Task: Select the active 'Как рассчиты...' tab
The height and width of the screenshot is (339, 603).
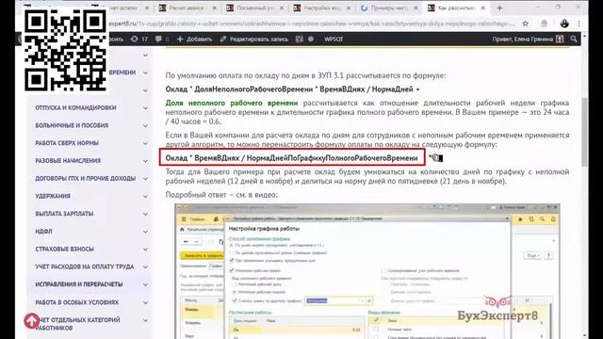Action: coord(456,8)
